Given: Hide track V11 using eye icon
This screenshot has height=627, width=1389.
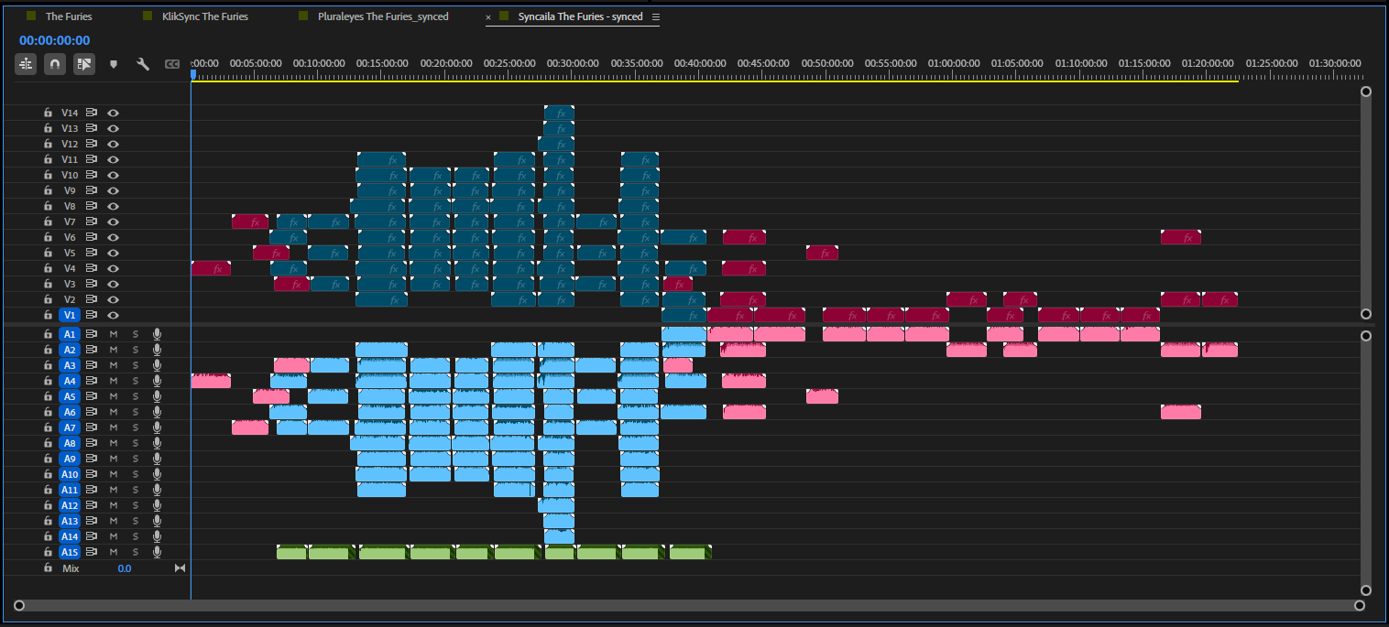Looking at the screenshot, I should (x=114, y=159).
